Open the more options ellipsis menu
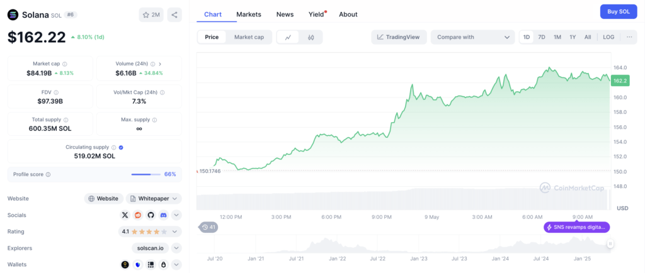645x273 pixels. click(629, 37)
